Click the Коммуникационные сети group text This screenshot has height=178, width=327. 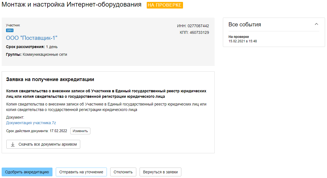point(45,54)
